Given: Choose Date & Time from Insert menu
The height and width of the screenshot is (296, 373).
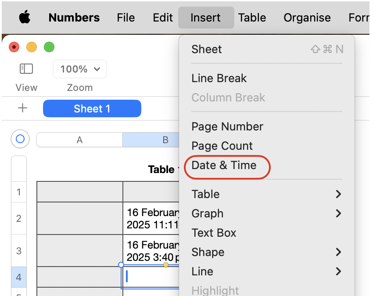Looking at the screenshot, I should point(224,165).
